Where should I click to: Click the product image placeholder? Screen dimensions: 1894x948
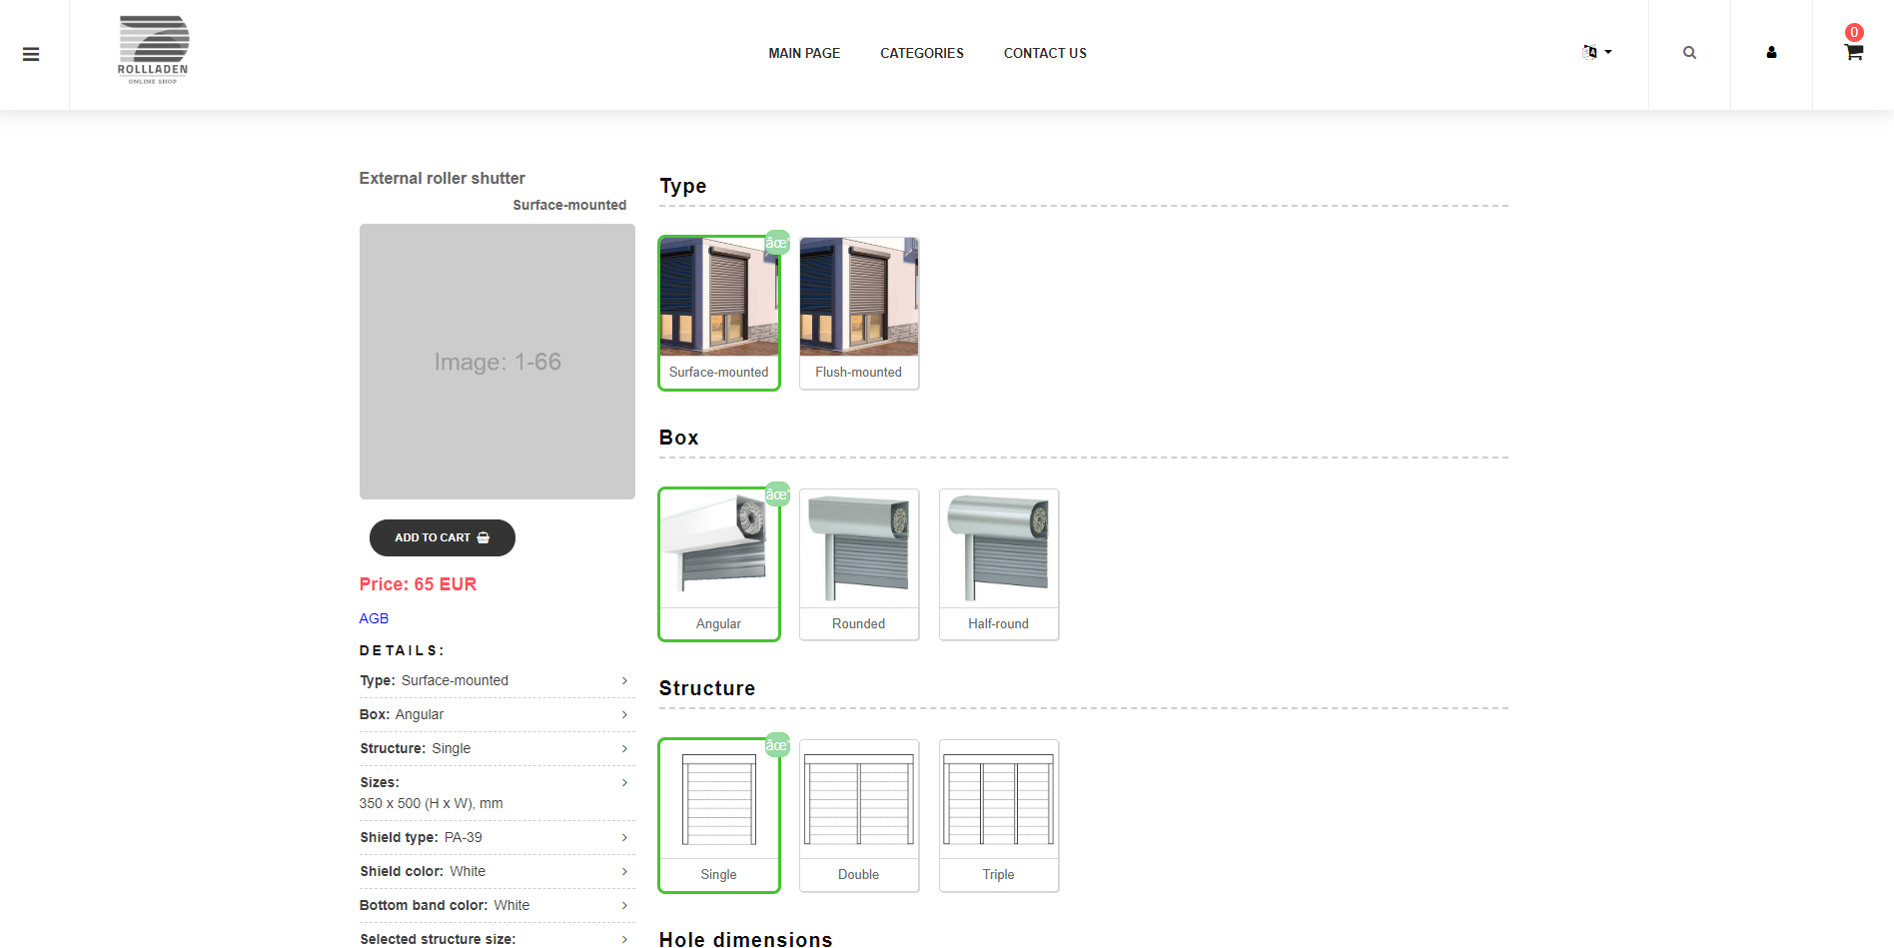coord(496,362)
